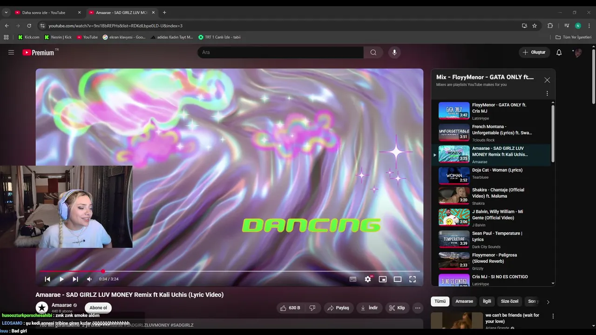Open the account avatar menu
596x335 pixels.
(x=578, y=53)
